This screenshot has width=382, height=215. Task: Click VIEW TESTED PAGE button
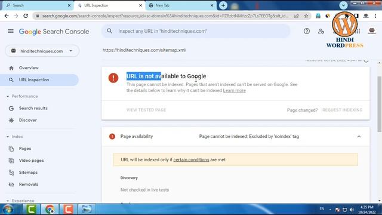pos(146,110)
